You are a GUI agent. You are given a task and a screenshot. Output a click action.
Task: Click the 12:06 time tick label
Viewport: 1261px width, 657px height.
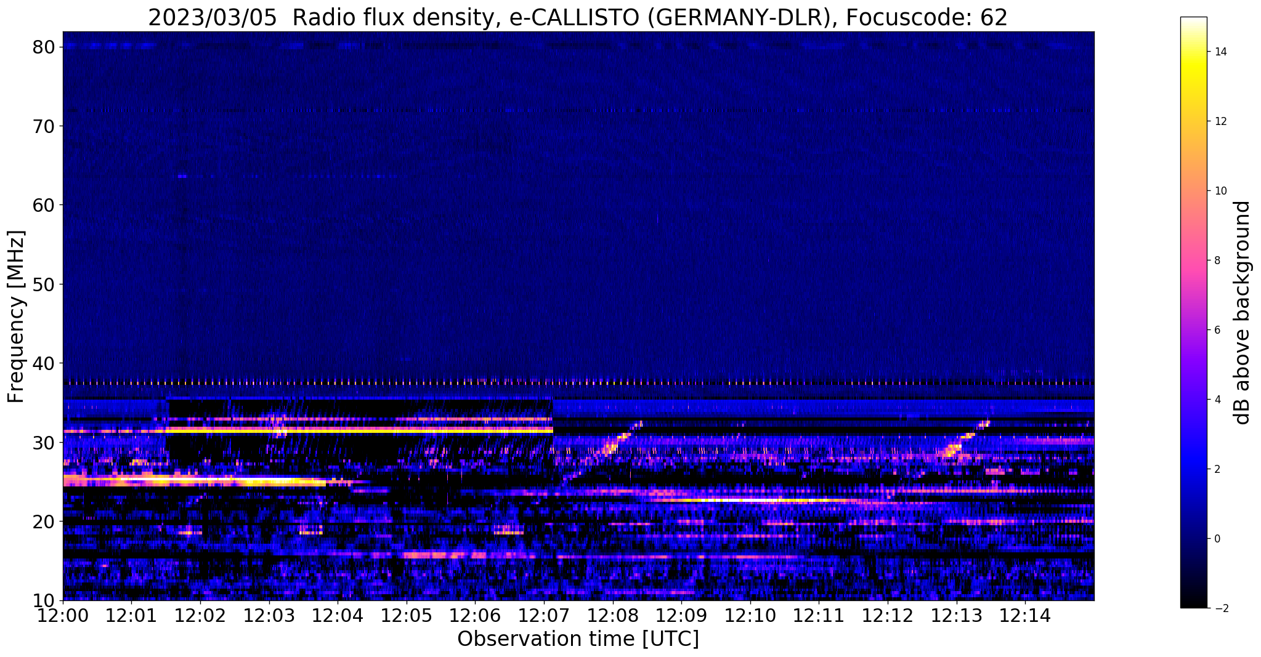pyautogui.click(x=475, y=615)
